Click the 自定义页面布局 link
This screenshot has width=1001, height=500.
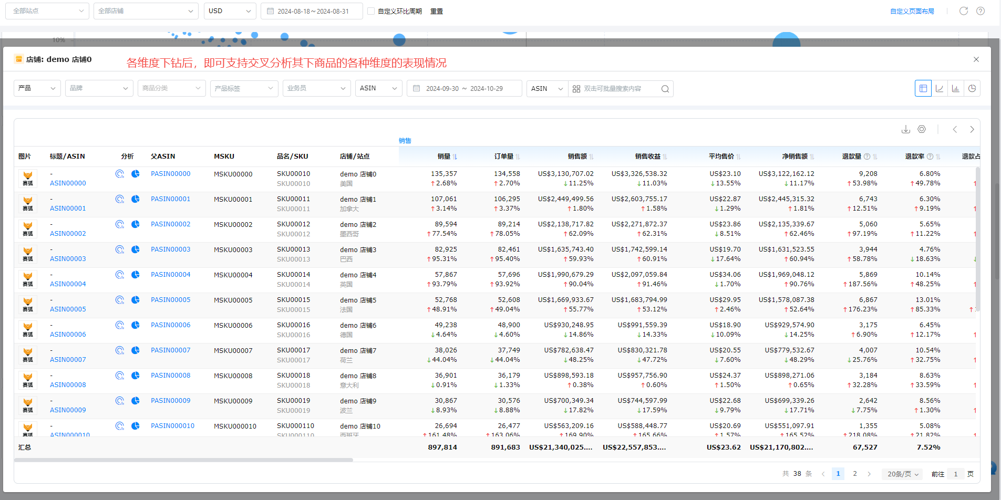point(912,11)
